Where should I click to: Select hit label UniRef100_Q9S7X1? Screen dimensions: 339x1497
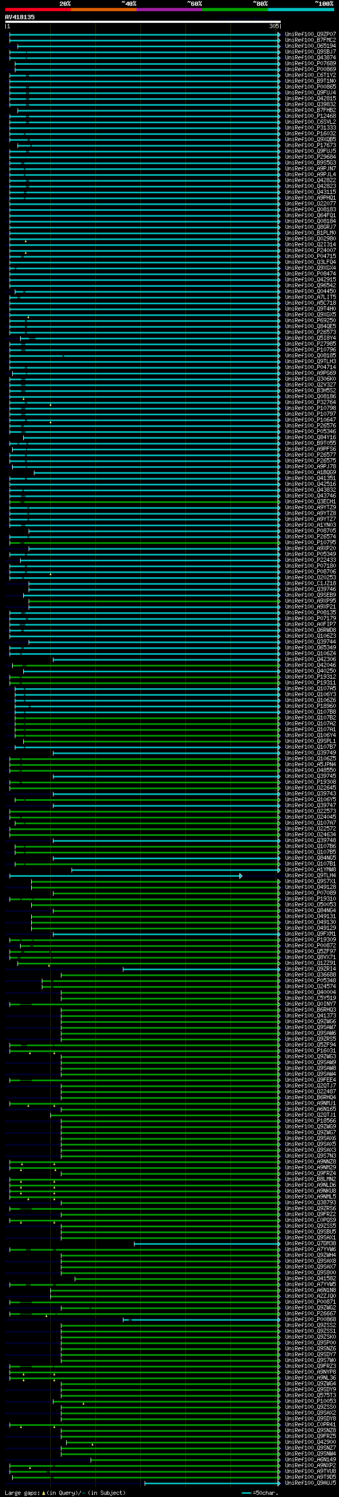310,881
